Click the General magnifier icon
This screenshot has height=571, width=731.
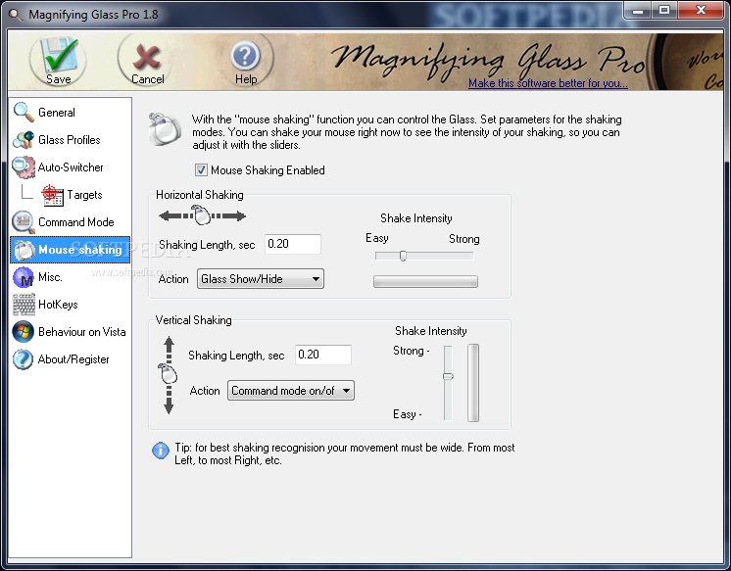tap(24, 113)
